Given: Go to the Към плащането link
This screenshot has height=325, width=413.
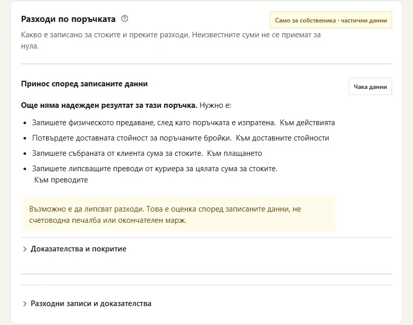Looking at the screenshot, I should pos(235,153).
